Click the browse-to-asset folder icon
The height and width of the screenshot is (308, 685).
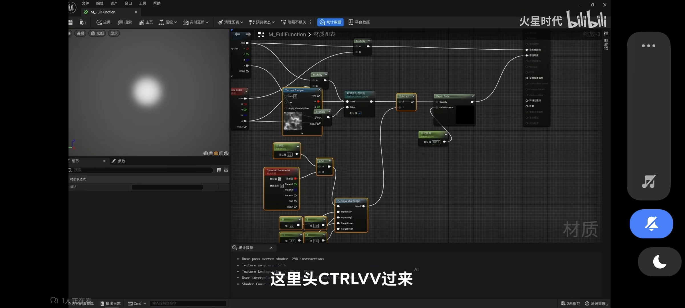[x=82, y=22]
